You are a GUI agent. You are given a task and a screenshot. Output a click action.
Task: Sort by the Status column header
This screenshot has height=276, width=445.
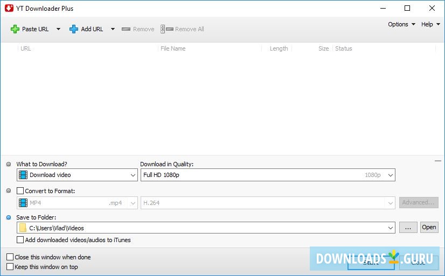(x=343, y=48)
